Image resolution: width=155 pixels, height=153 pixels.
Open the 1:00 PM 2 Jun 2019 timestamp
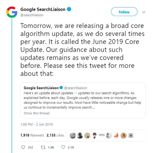37,124
